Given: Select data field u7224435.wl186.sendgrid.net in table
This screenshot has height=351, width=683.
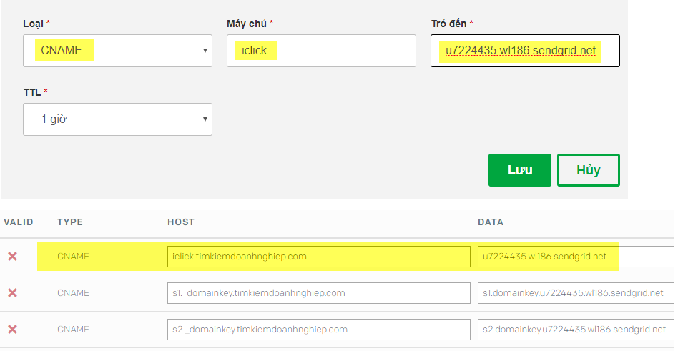Looking at the screenshot, I should (x=576, y=257).
